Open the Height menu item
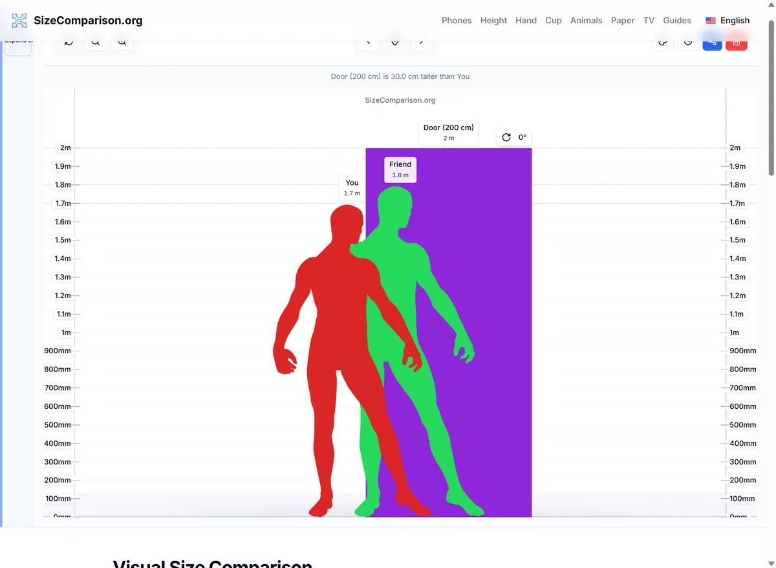 point(493,21)
